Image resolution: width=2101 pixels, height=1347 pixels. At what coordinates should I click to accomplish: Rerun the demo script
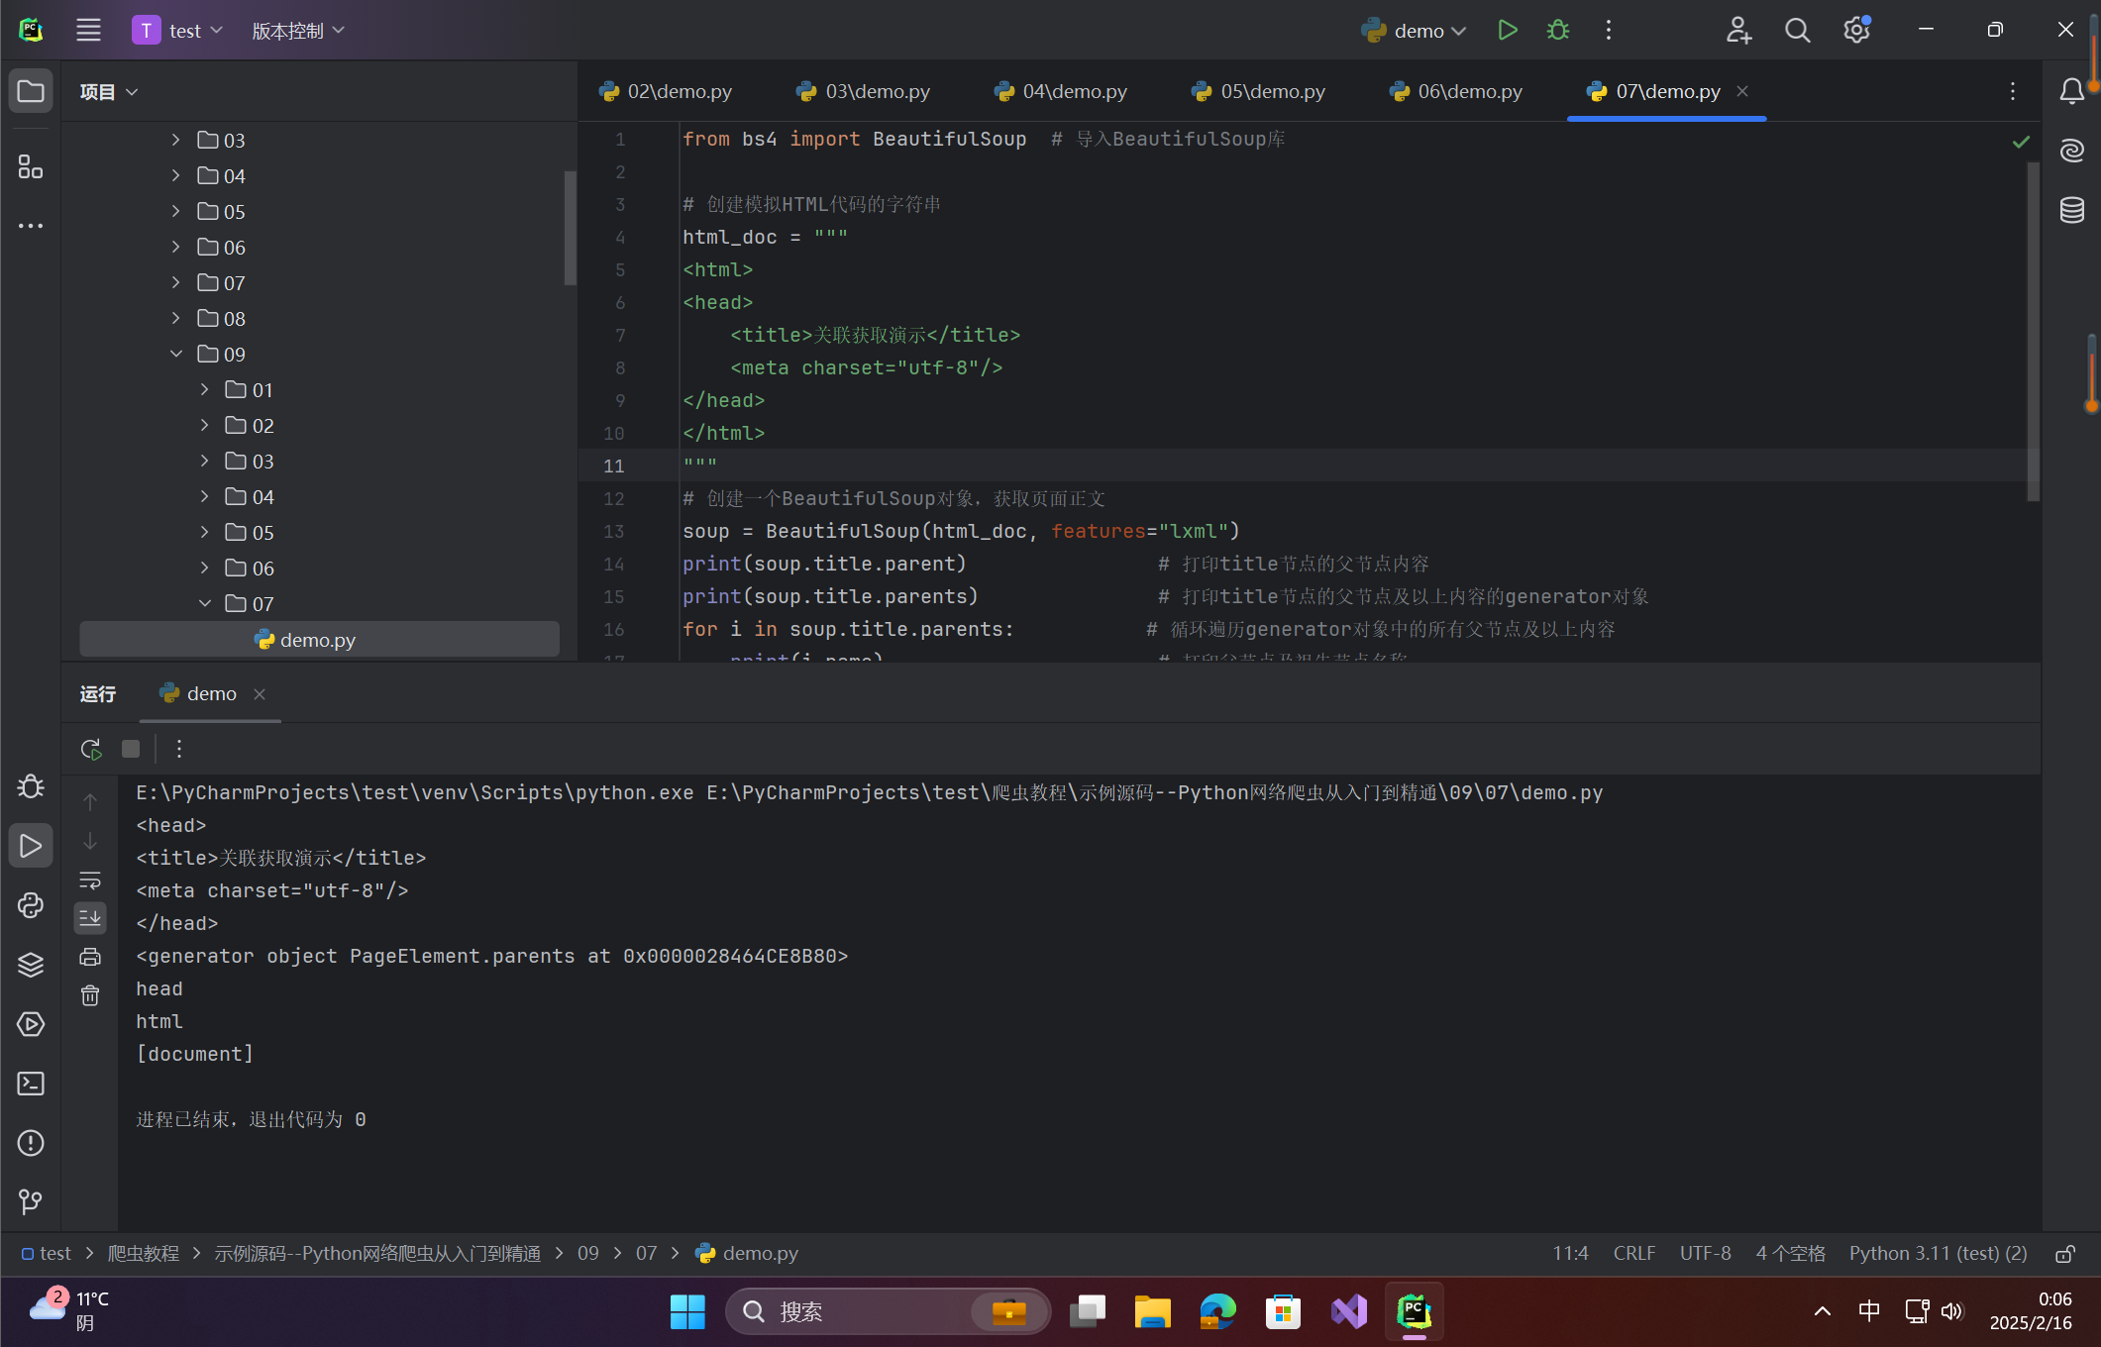tap(91, 749)
